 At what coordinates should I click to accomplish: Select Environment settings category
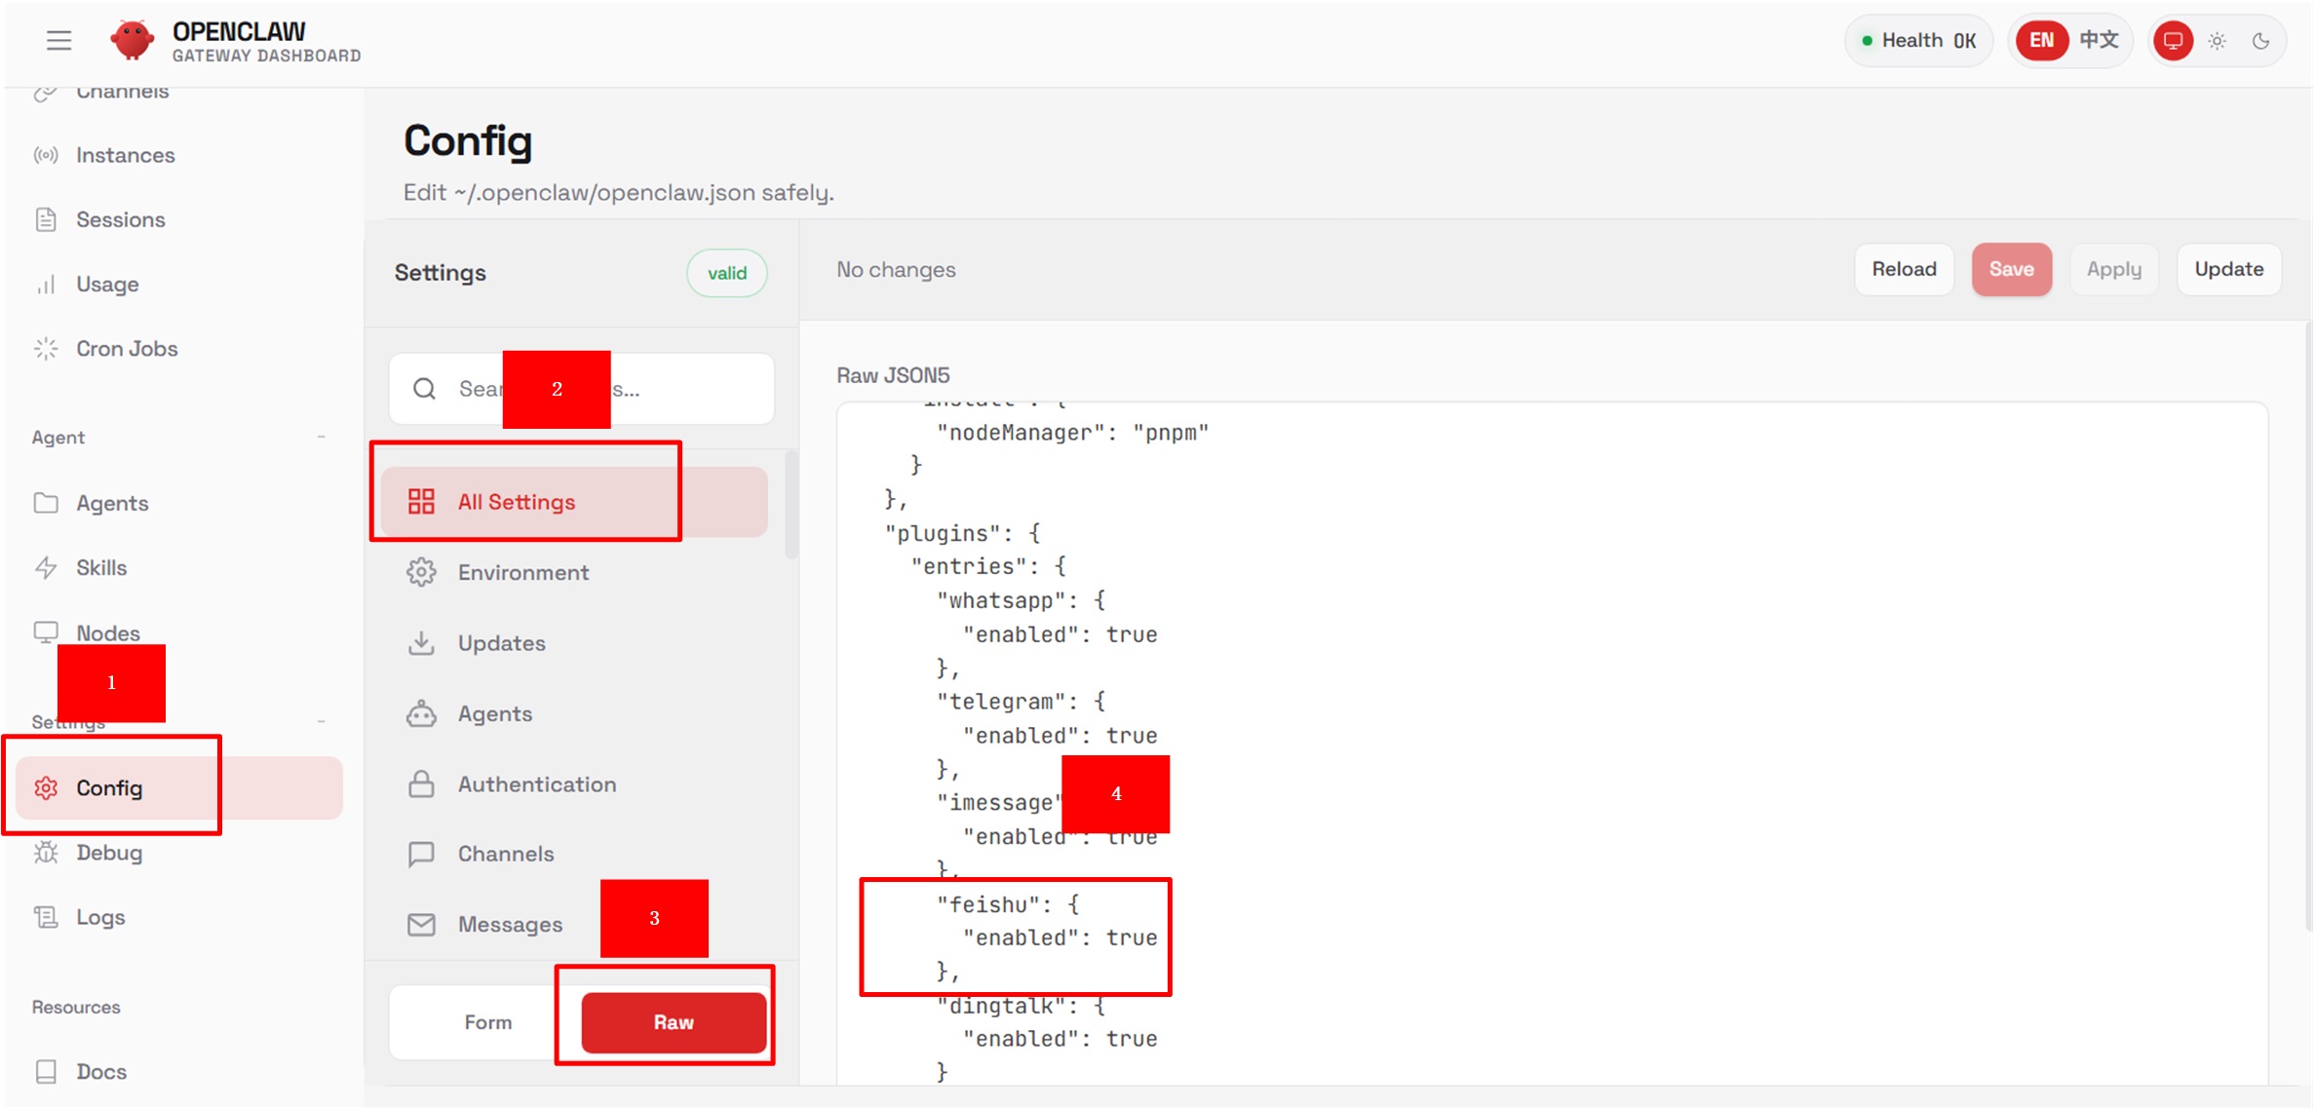(522, 573)
